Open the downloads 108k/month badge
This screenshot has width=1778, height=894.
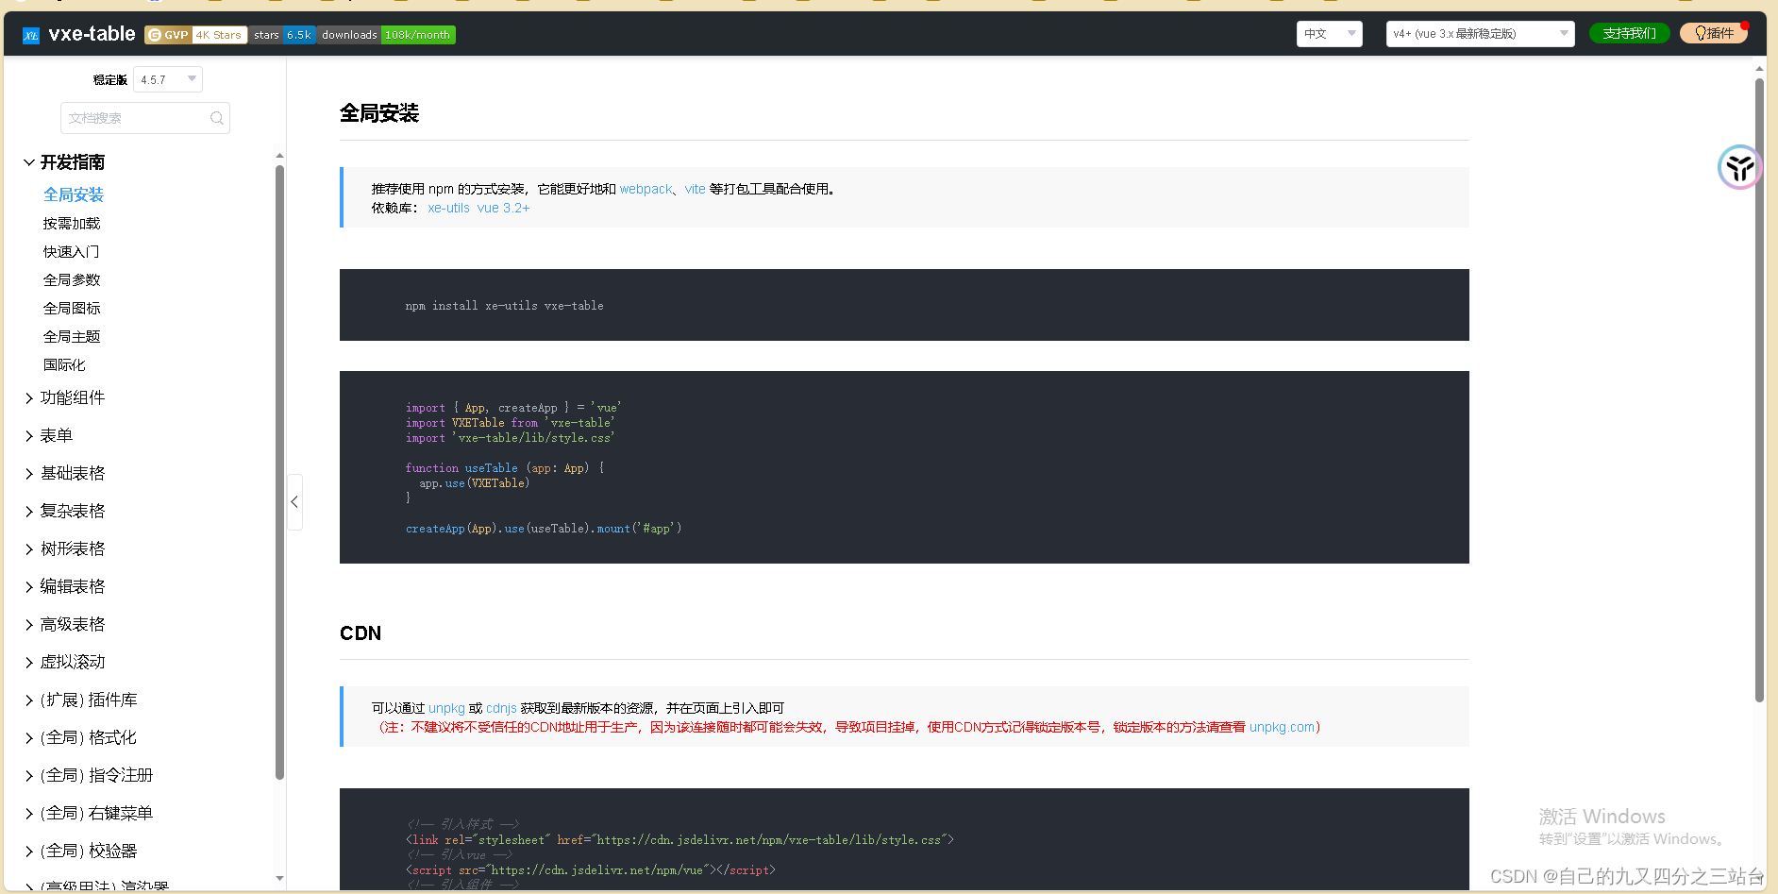coord(386,35)
